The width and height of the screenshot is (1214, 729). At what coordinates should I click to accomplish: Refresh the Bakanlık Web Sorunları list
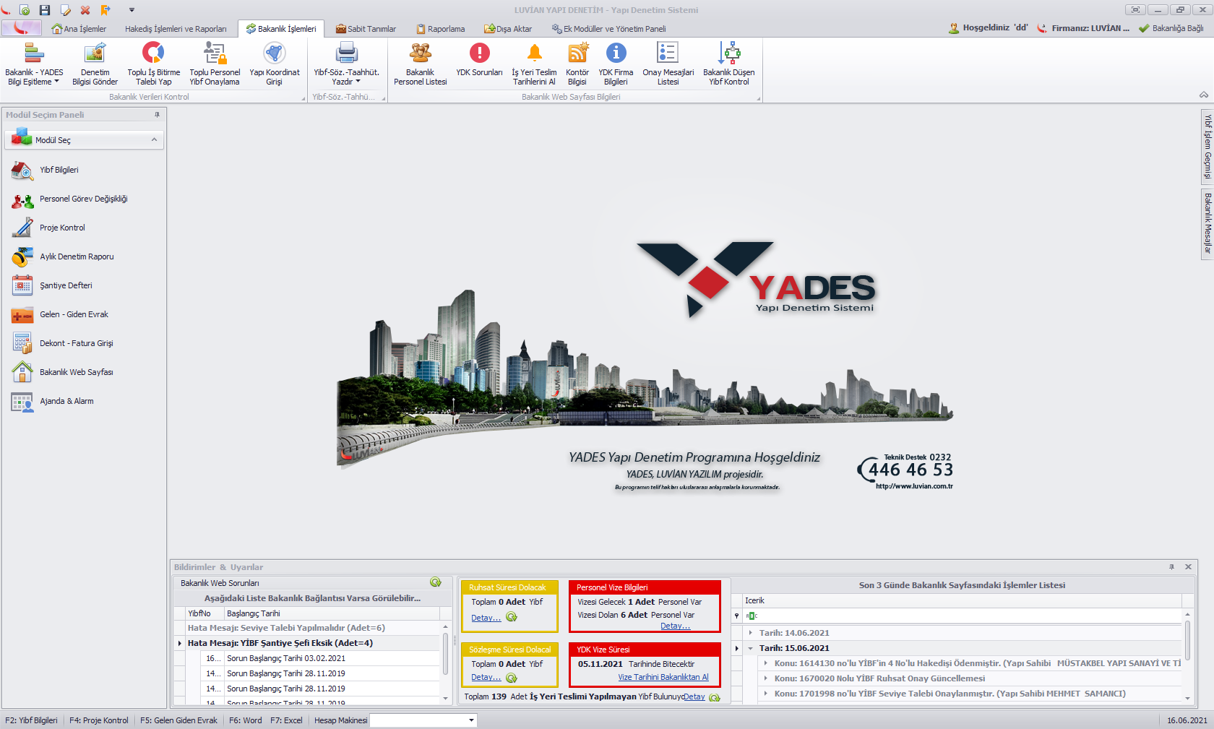[435, 582]
